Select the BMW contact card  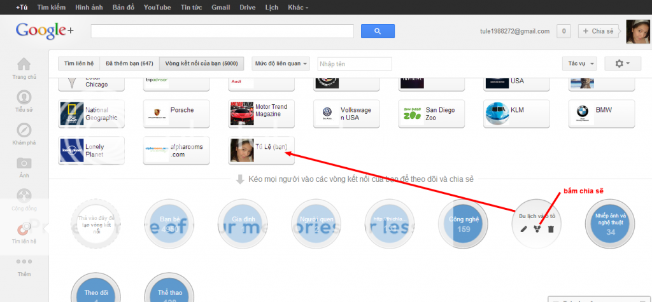click(x=601, y=114)
